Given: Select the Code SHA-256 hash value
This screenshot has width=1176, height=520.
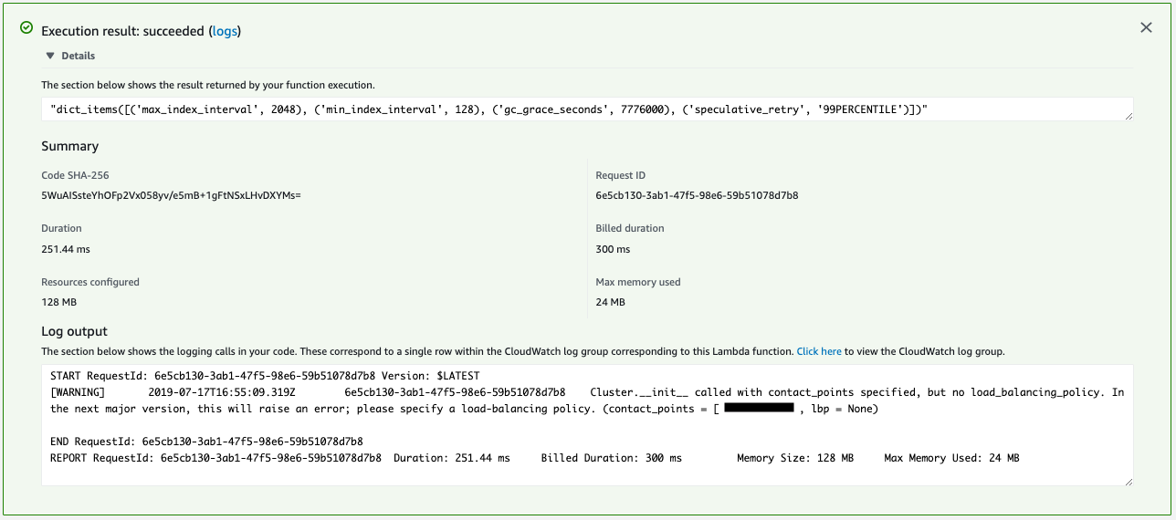Looking at the screenshot, I should [171, 196].
